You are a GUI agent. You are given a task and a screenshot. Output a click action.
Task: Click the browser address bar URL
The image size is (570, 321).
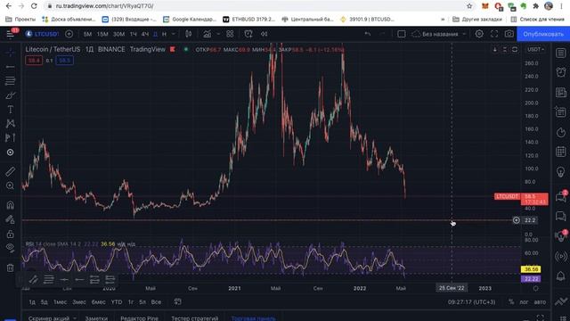click(105, 6)
